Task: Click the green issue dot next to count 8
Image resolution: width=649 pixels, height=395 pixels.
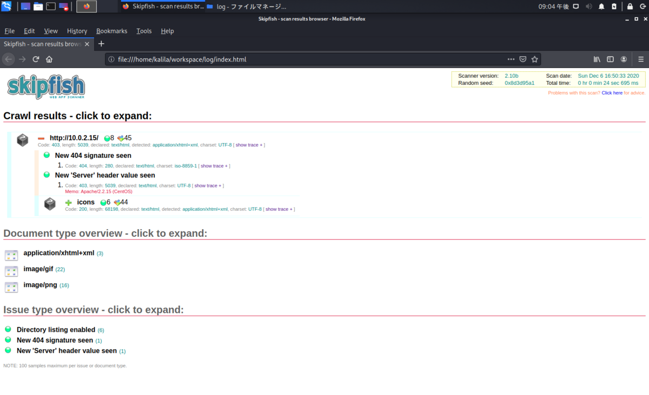Action: (107, 138)
